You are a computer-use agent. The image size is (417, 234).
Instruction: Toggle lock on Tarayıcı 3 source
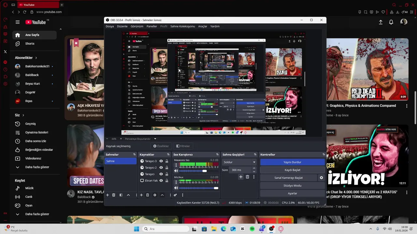coord(167,161)
